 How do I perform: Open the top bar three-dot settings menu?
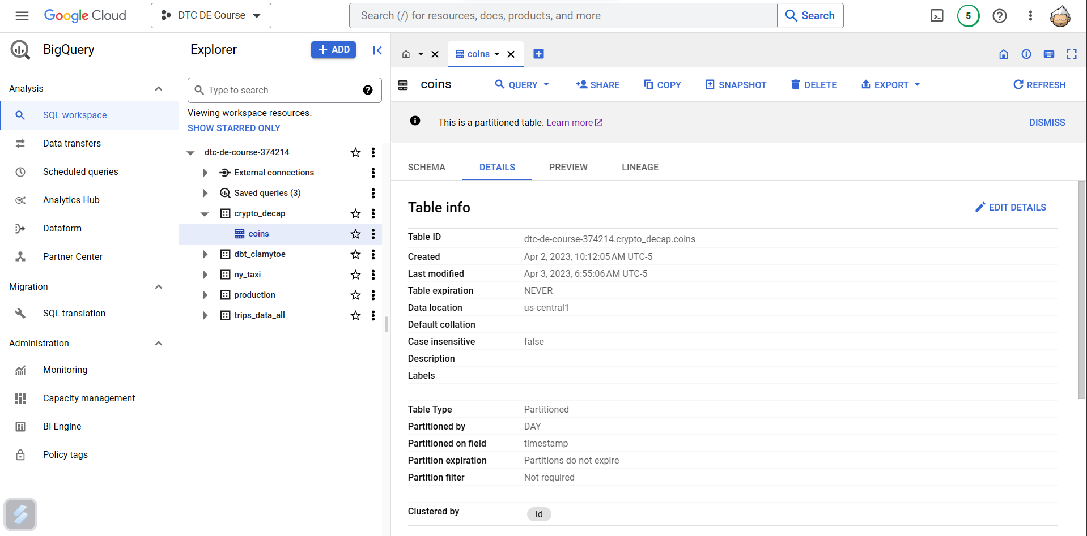(x=1030, y=16)
